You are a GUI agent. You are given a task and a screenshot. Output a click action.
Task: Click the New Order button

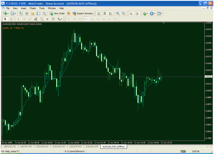(x=57, y=13)
